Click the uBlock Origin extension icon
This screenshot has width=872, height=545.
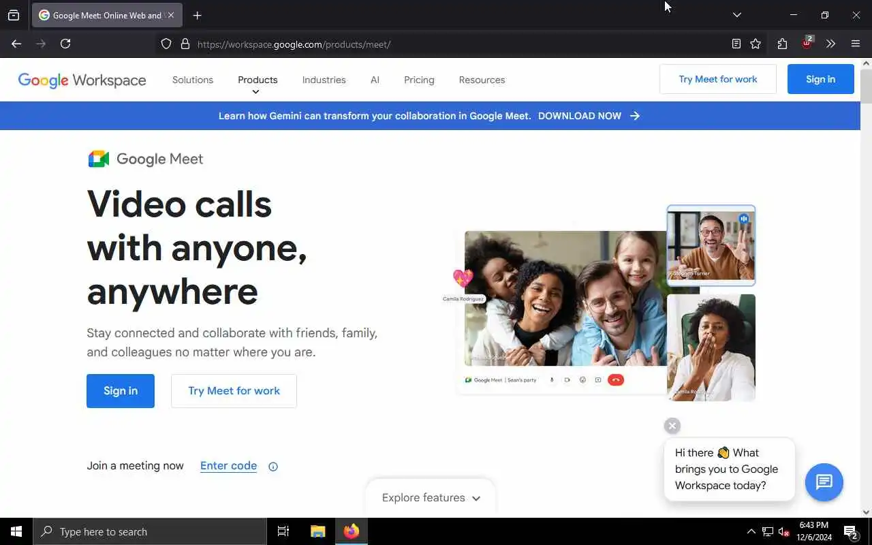[807, 43]
